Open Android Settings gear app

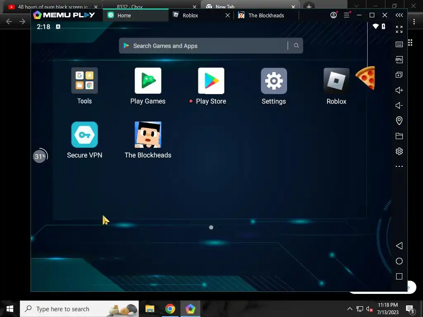274,80
